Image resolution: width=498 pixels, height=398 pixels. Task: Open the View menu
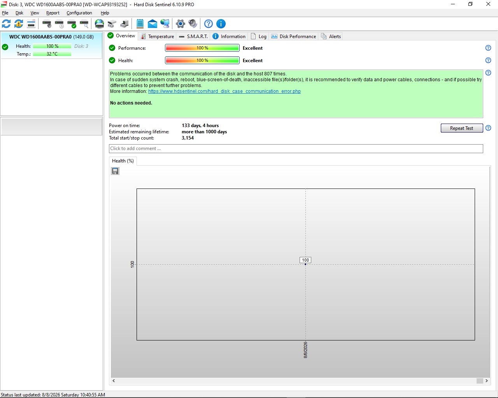tap(35, 13)
